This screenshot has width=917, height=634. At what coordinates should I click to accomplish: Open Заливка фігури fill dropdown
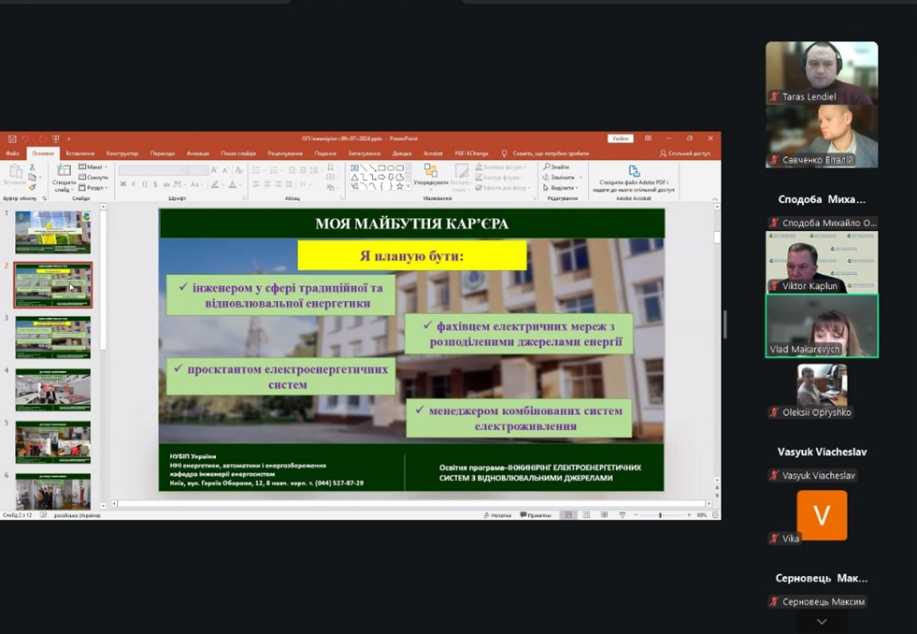[x=501, y=166]
